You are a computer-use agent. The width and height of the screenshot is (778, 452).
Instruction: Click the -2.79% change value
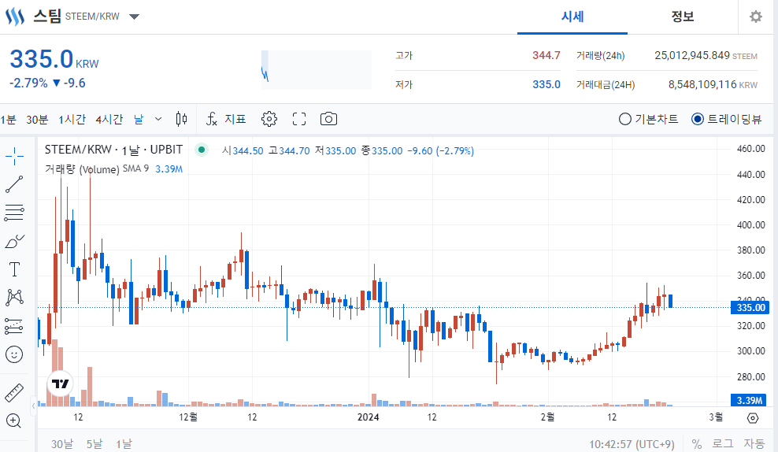tap(29, 83)
